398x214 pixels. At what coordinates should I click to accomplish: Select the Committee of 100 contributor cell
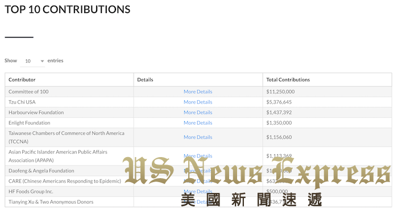tap(69, 92)
